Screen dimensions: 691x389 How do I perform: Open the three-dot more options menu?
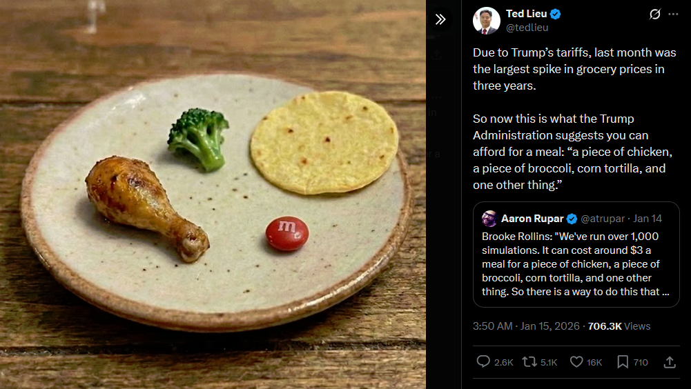[673, 14]
